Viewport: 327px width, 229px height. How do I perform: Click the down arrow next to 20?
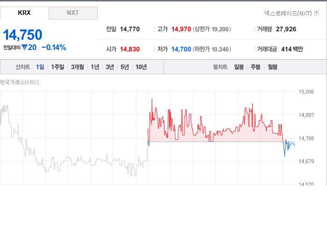(24, 47)
